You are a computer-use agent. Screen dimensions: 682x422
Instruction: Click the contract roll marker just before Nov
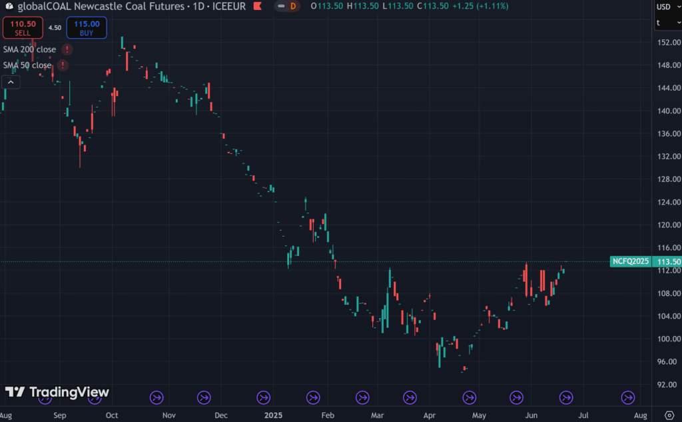pyautogui.click(x=157, y=397)
